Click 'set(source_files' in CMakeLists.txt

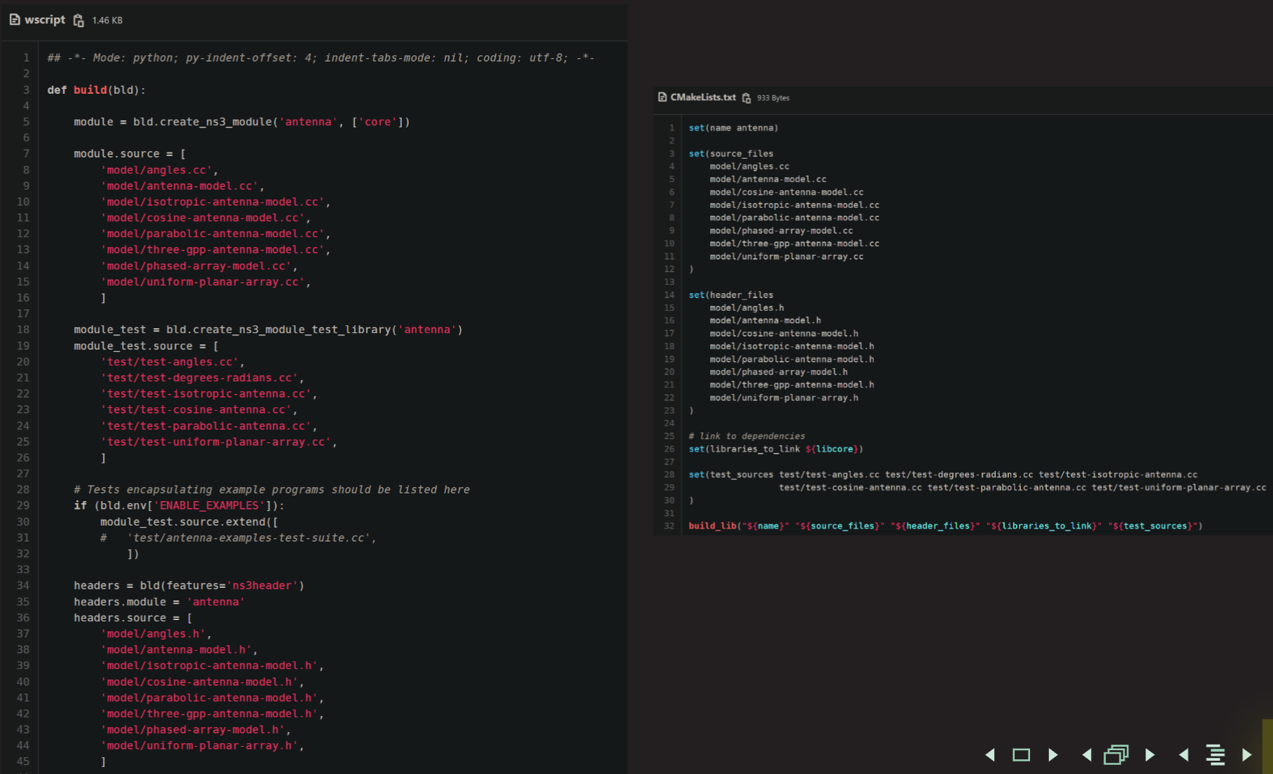click(x=731, y=153)
